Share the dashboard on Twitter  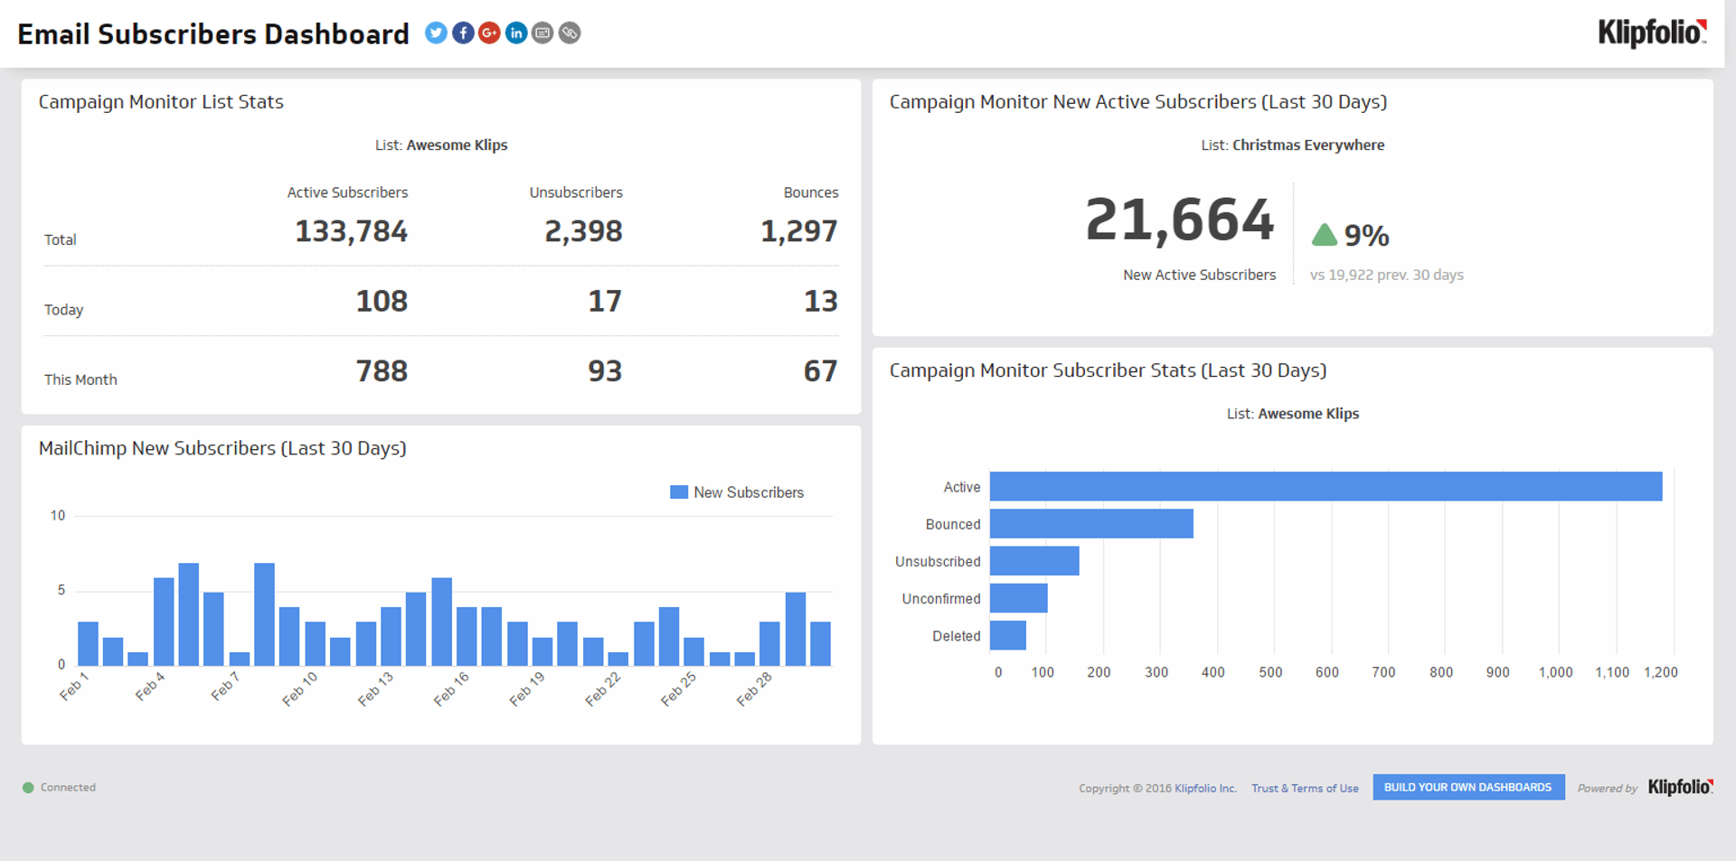click(x=436, y=33)
